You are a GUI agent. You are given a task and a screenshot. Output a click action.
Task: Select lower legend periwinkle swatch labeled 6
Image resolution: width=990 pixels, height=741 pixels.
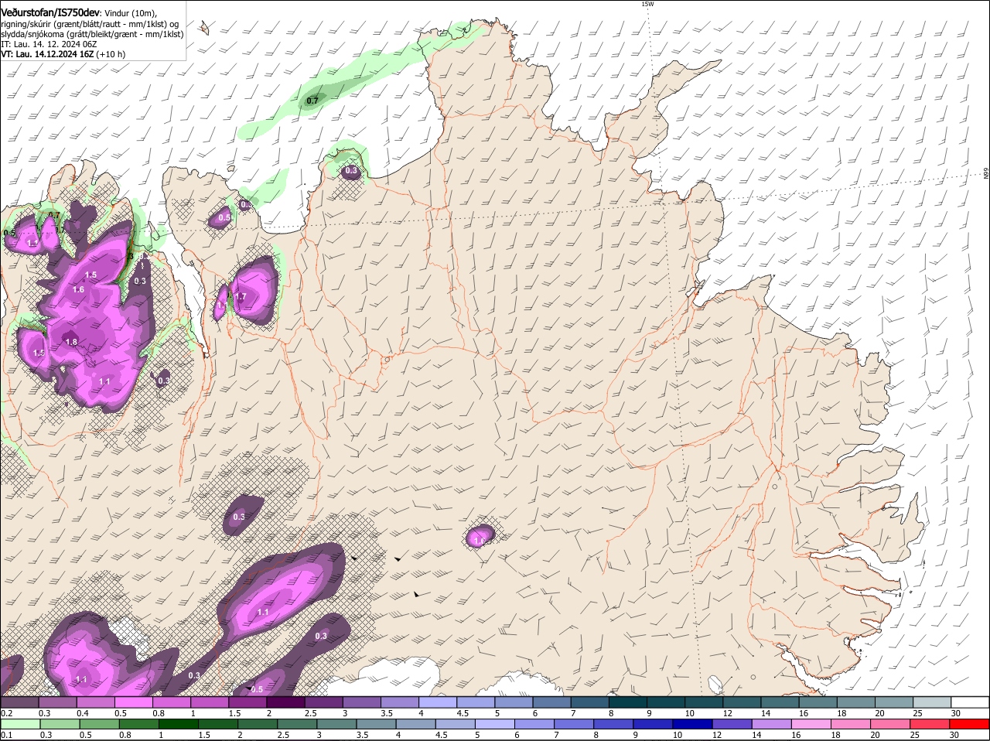(x=534, y=725)
